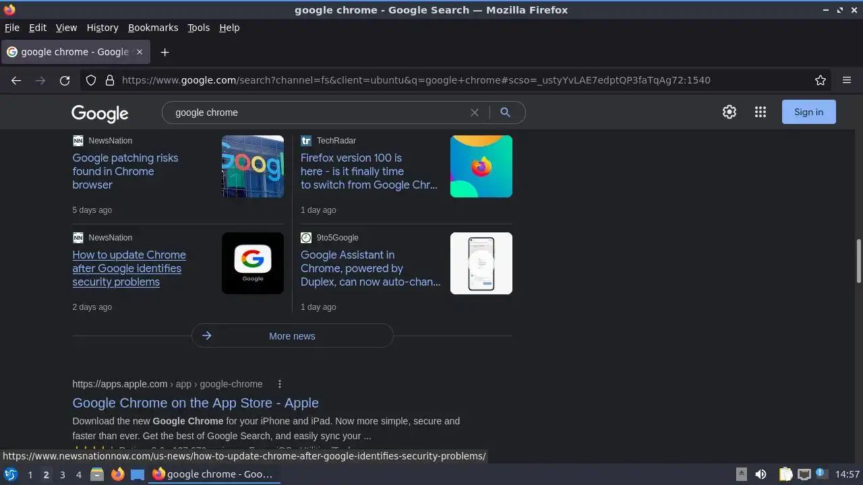This screenshot has width=863, height=485.
Task: Open How to update Chrome article
Action: coord(129,268)
